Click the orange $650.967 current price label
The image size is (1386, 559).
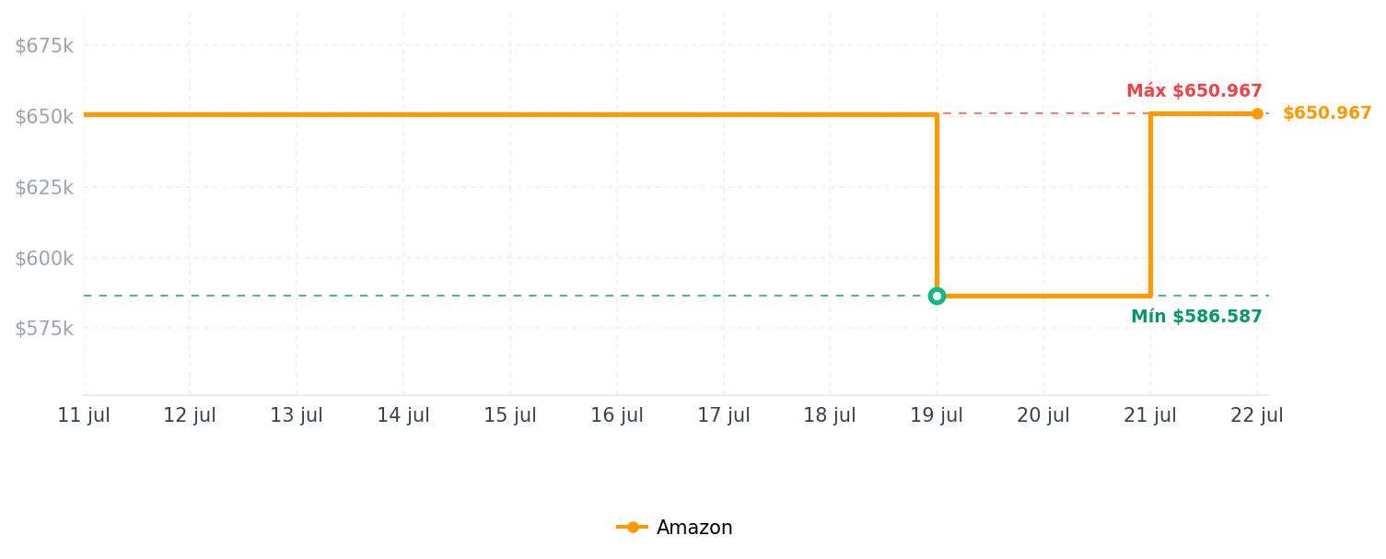[1327, 113]
